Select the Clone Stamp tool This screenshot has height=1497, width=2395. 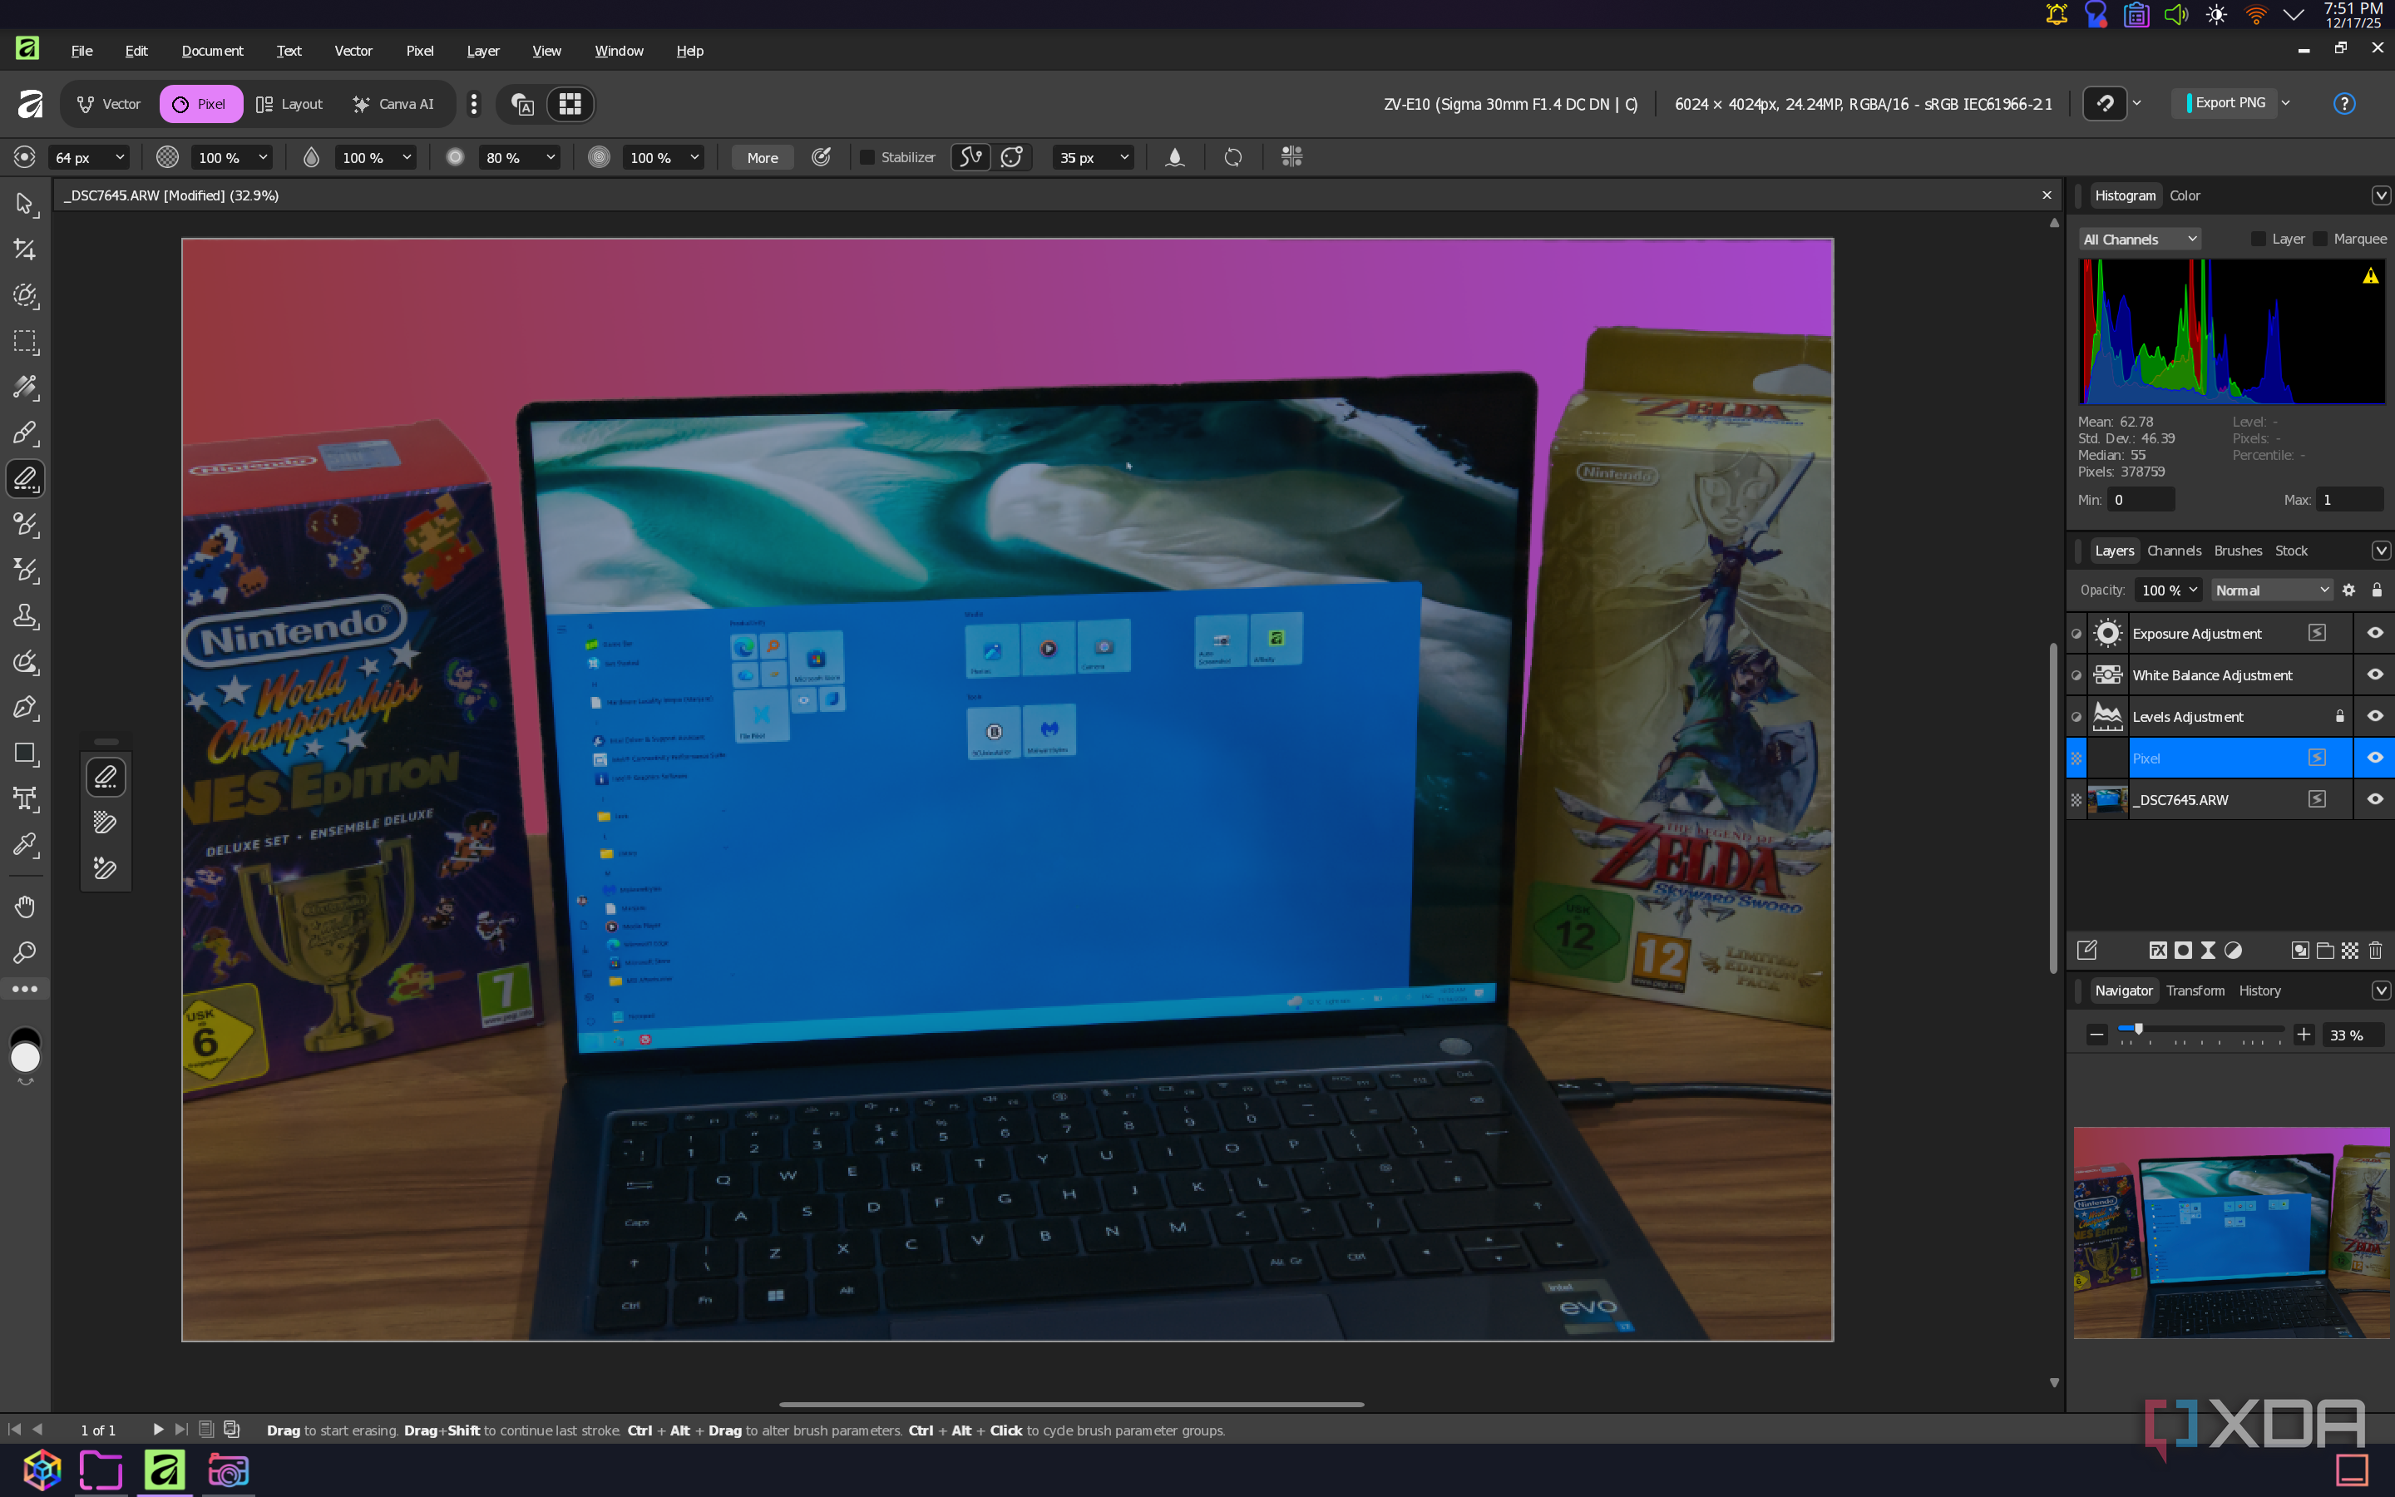(x=25, y=615)
